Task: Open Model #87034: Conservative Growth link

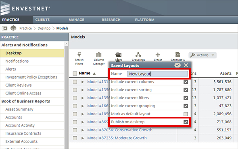Action: 120,130
